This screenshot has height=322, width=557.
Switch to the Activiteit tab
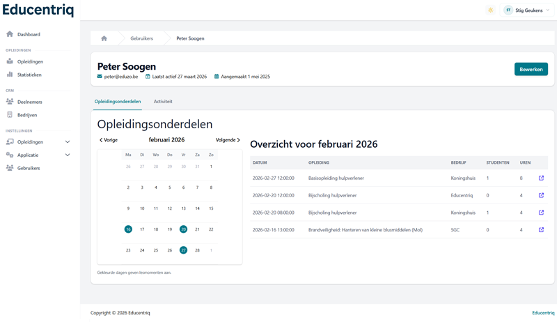pyautogui.click(x=163, y=102)
